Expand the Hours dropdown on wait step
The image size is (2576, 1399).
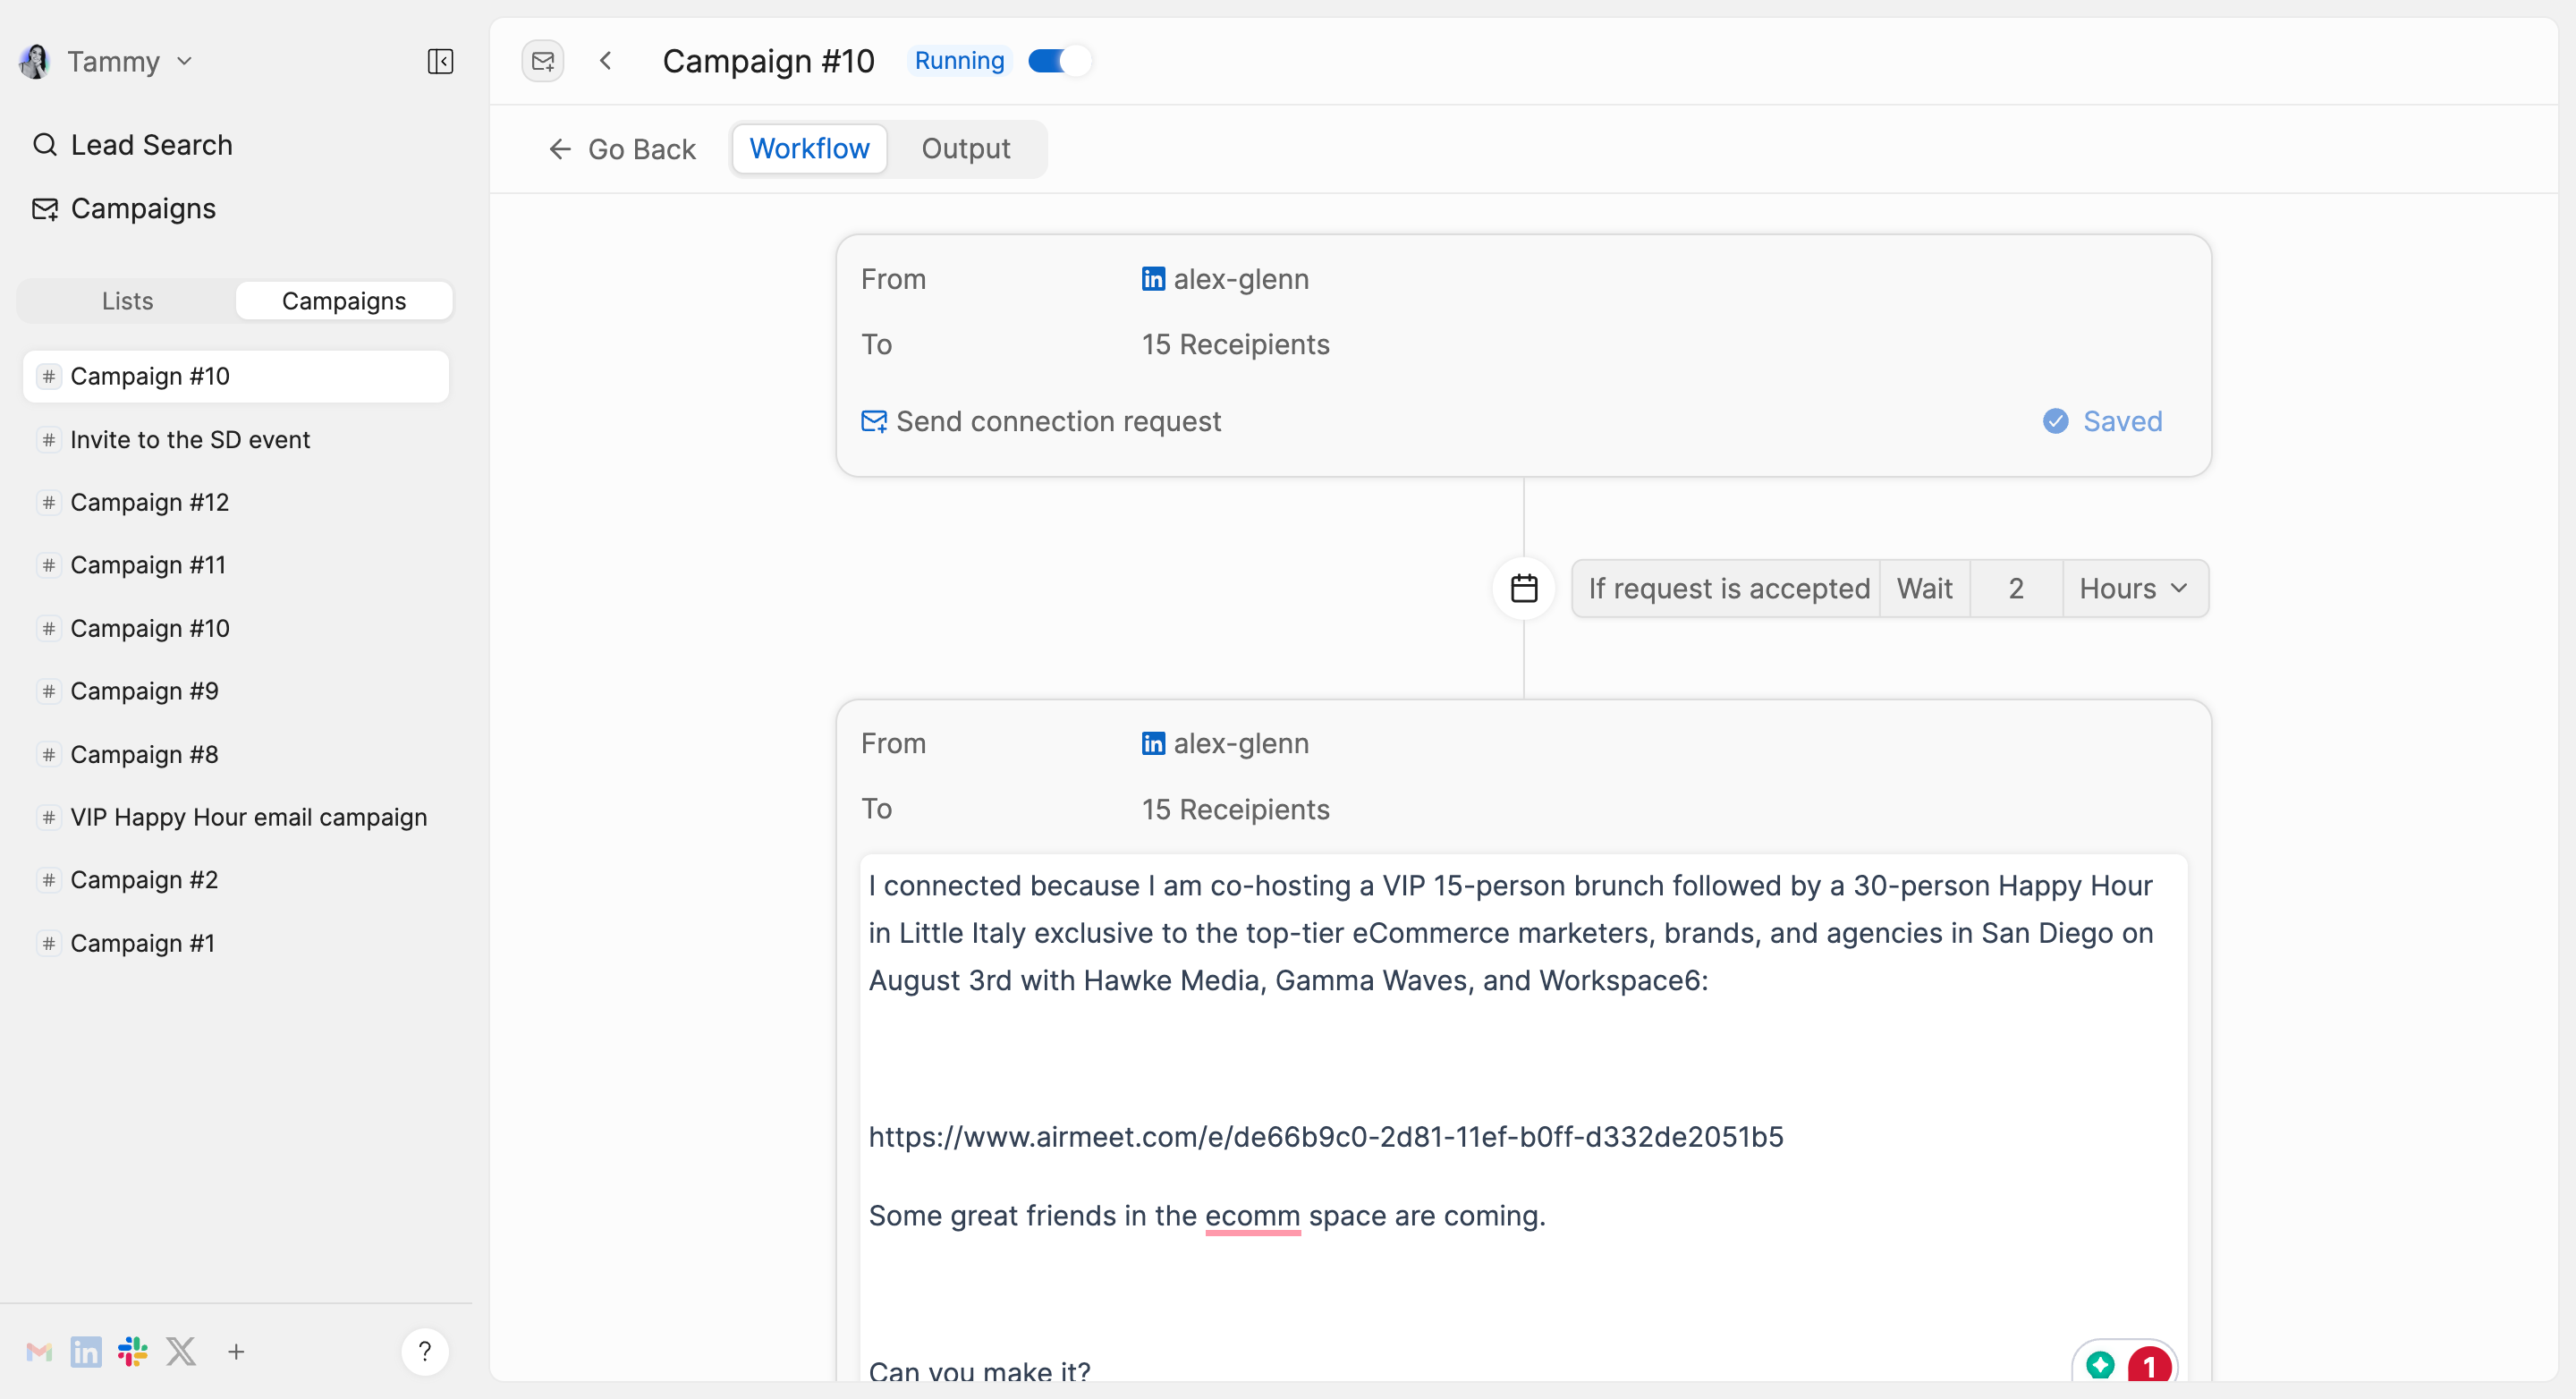[x=2133, y=588]
